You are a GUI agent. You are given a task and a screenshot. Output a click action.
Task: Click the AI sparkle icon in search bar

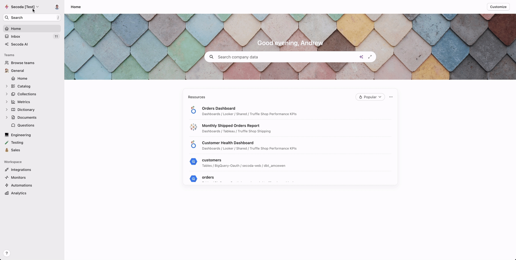click(x=361, y=57)
